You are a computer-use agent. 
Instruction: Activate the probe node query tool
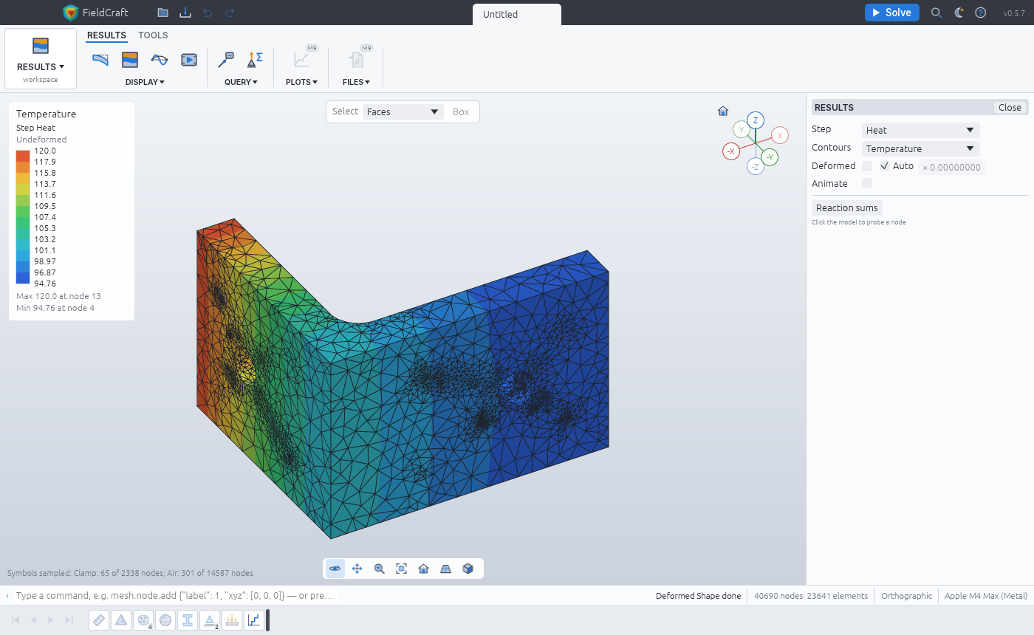(226, 60)
